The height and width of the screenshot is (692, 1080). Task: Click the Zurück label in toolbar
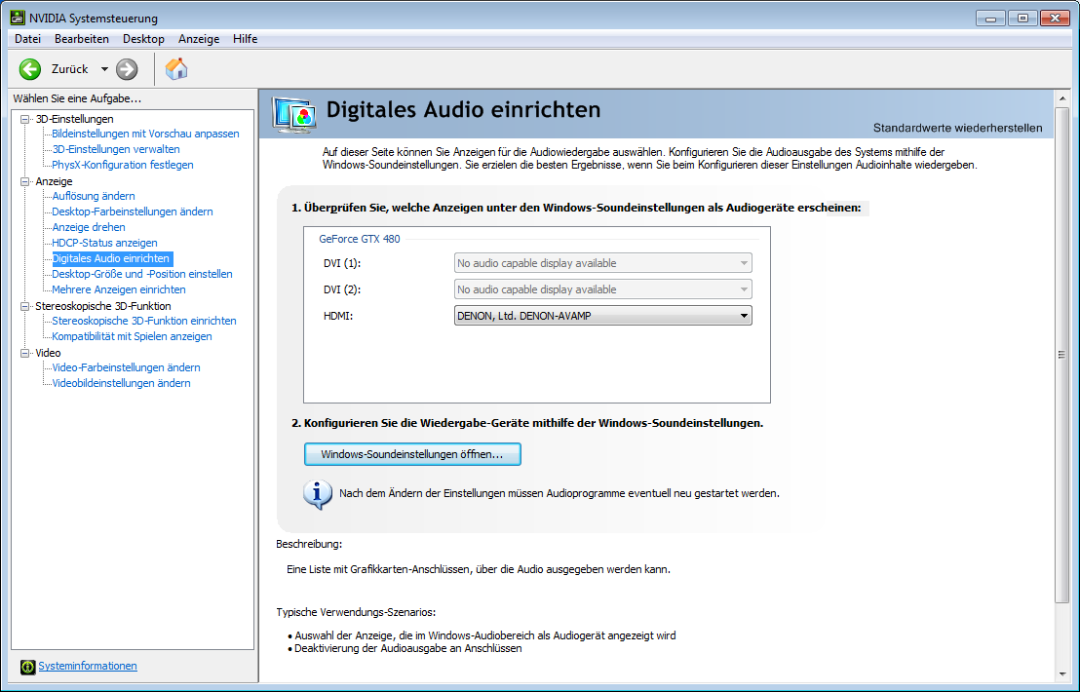point(69,69)
